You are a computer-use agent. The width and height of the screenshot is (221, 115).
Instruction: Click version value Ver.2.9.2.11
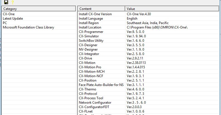click(135, 58)
